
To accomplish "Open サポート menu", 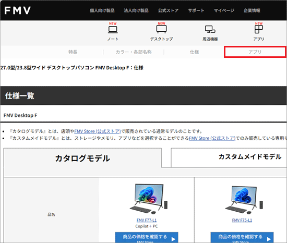I will 196,10.
